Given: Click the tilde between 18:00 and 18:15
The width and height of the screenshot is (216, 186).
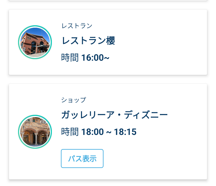Looking at the screenshot, I should pos(109,133).
